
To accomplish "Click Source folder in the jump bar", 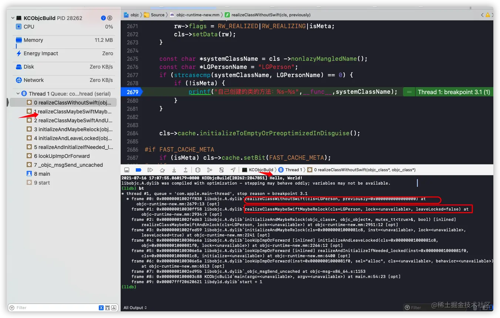I will [154, 15].
